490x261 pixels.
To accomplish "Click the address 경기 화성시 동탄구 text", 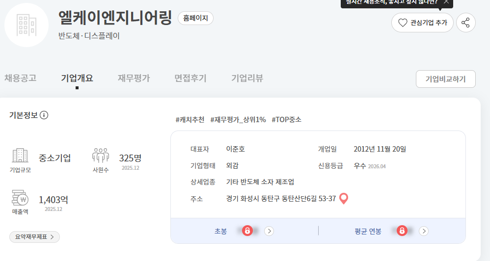I will pos(281,199).
